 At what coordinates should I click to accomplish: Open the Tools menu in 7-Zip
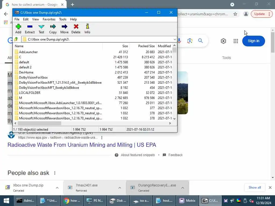point(63,19)
